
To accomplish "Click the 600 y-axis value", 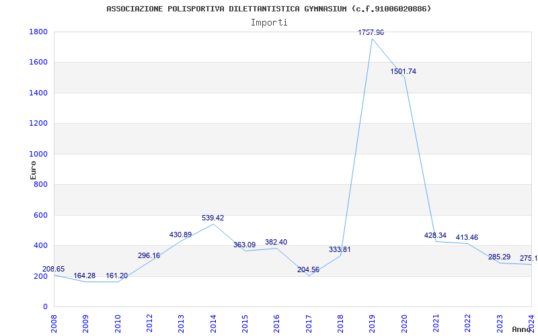I will [x=41, y=215].
